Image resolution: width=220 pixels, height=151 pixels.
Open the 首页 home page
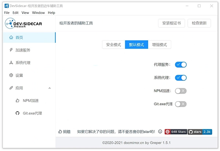(x=19, y=38)
